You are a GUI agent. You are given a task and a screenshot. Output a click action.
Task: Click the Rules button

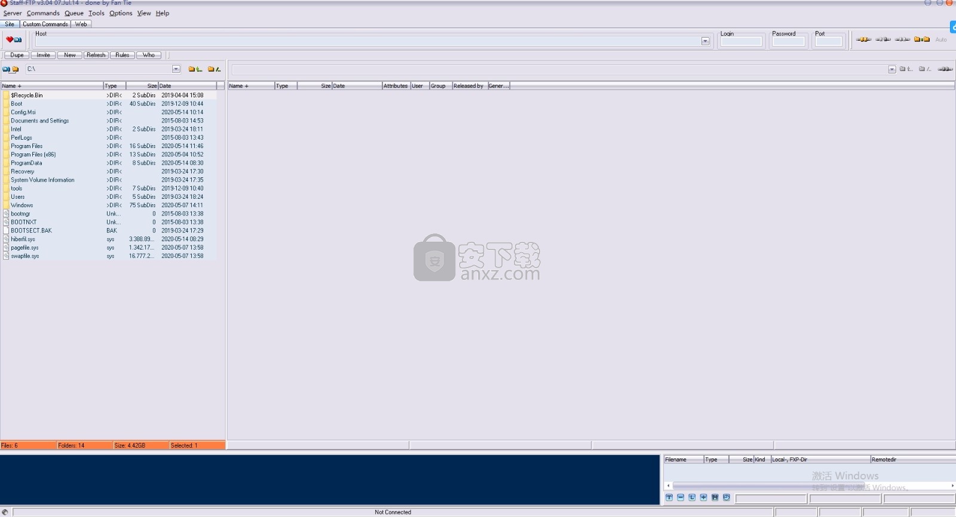pos(122,55)
